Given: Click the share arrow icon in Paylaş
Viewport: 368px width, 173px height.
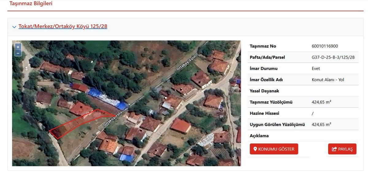Looking at the screenshot, I should pyautogui.click(x=334, y=149).
